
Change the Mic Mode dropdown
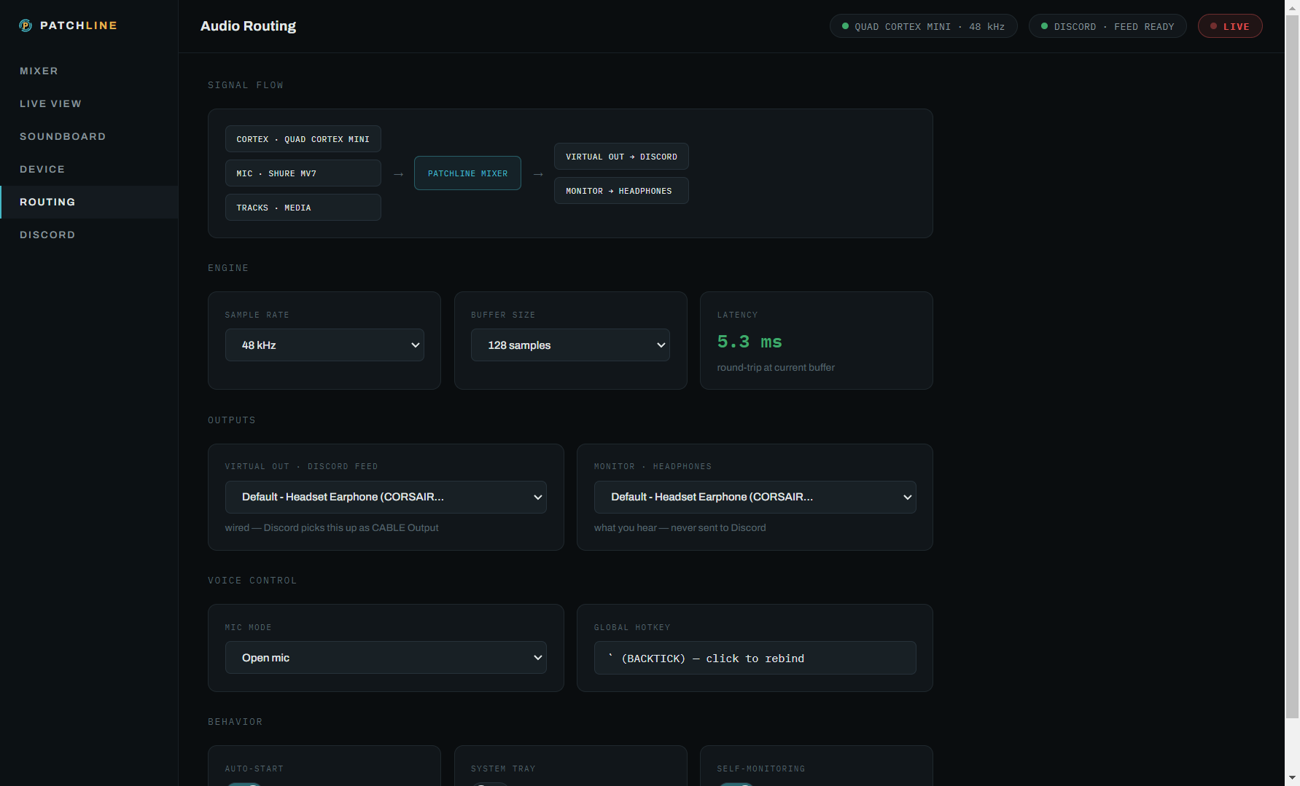386,658
